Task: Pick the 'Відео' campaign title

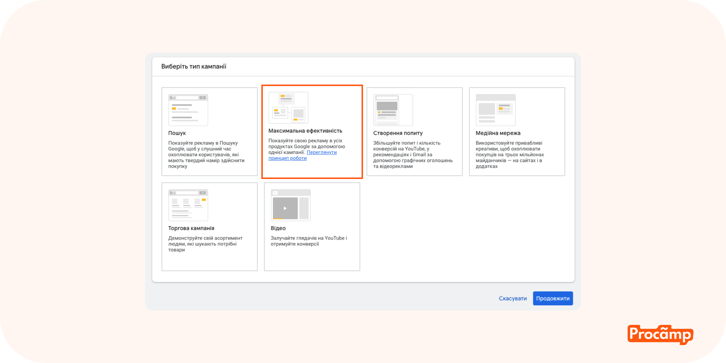Action: [x=278, y=228]
